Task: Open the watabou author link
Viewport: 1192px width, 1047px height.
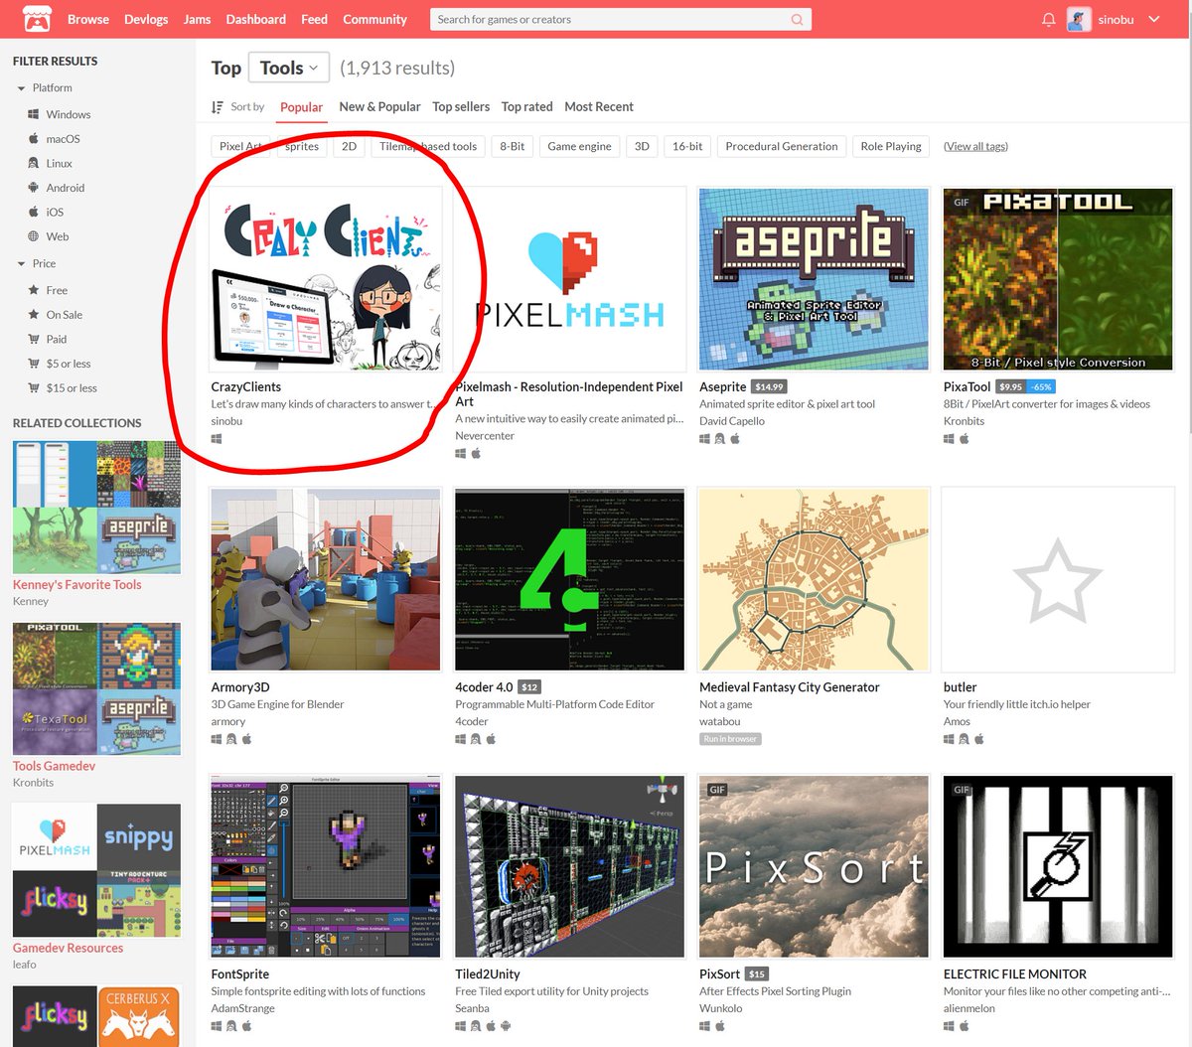Action: point(720,721)
